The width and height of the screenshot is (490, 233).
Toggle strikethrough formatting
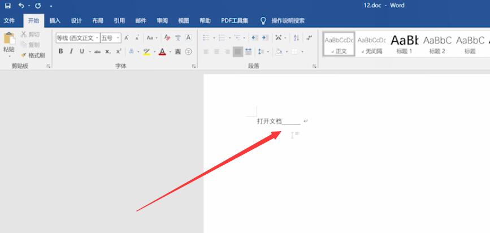[98, 51]
